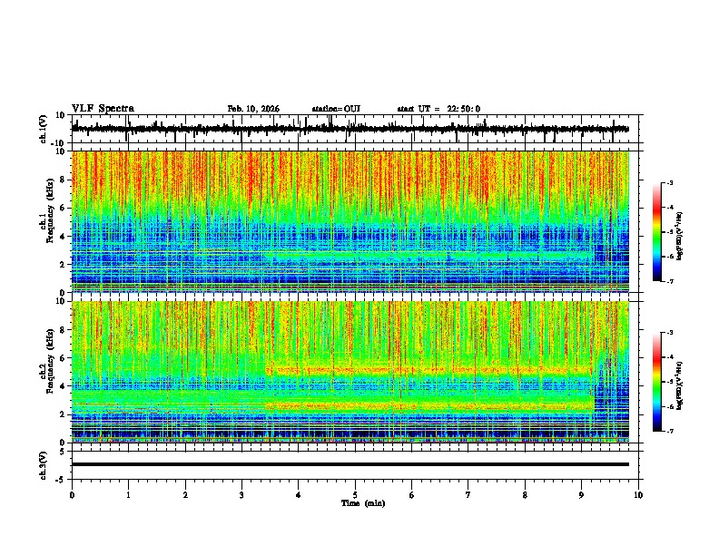Click the 5 kHz emission band in ch.2 spectrogram
The image size is (719, 555).
pyautogui.click(x=428, y=369)
